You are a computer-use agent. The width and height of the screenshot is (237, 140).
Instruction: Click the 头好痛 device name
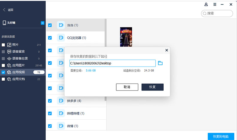(x=11, y=23)
